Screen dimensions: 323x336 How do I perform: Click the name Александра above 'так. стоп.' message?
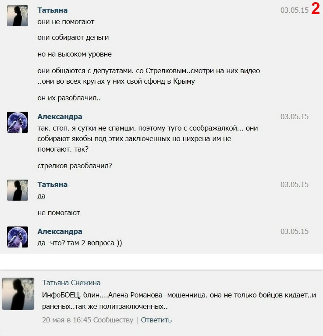60,117
